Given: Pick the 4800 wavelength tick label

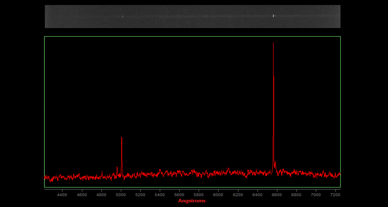Looking at the screenshot, I should pyautogui.click(x=101, y=194).
